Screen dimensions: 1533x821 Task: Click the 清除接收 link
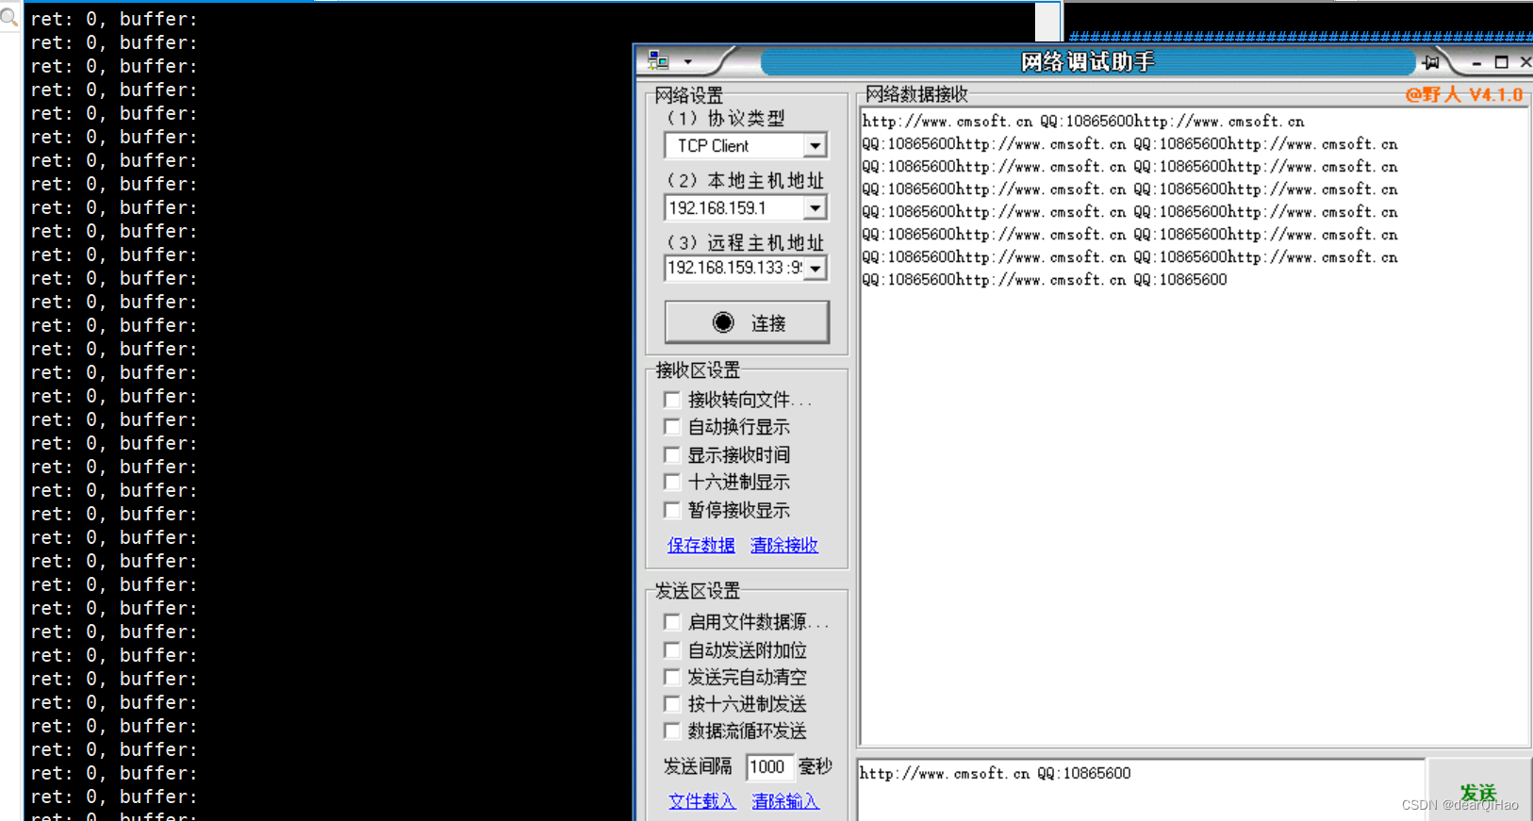point(784,545)
